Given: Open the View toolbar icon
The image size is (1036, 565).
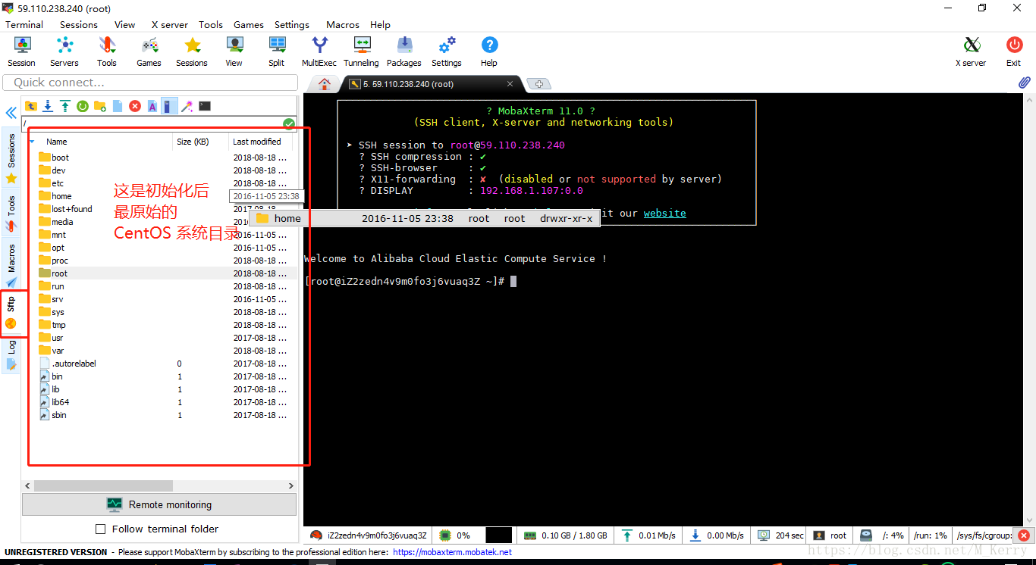Looking at the screenshot, I should pos(234,52).
